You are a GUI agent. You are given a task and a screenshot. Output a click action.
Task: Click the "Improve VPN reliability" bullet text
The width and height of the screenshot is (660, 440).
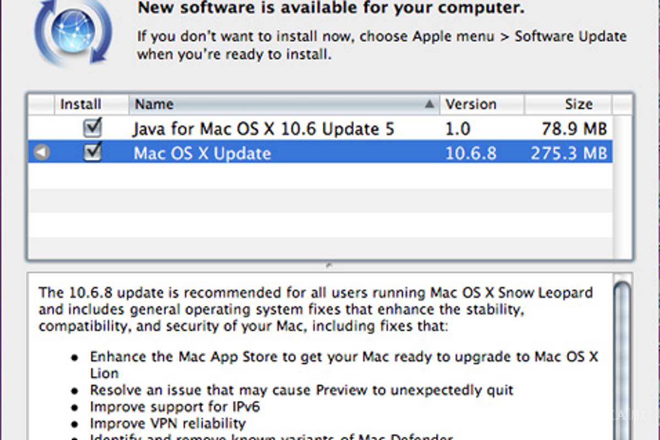click(168, 424)
